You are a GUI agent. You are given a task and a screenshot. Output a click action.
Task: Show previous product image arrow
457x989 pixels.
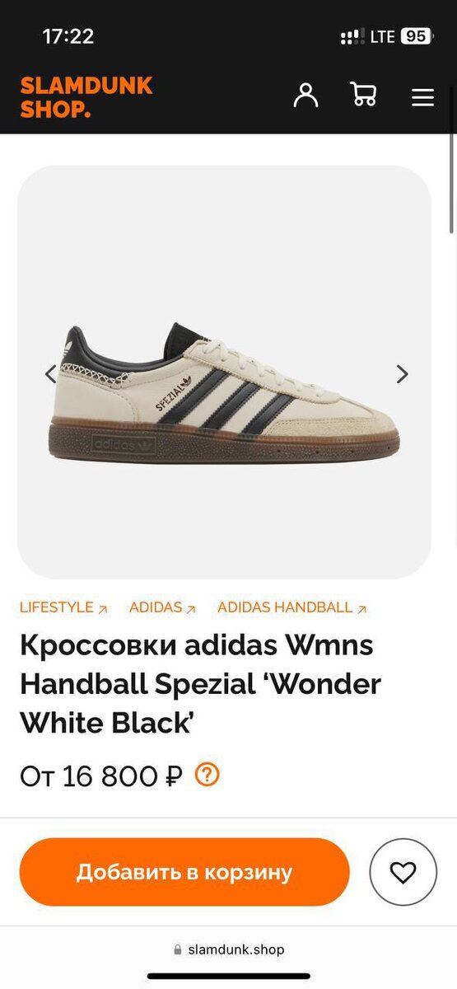[50, 374]
